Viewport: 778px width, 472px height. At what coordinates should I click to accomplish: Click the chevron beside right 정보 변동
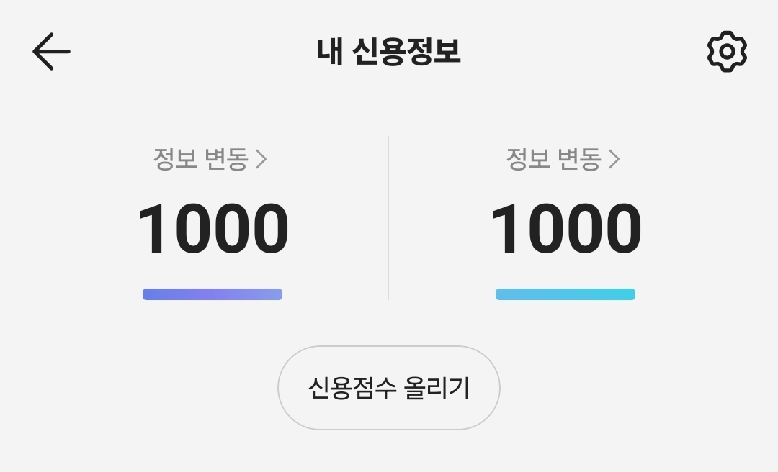pos(614,159)
